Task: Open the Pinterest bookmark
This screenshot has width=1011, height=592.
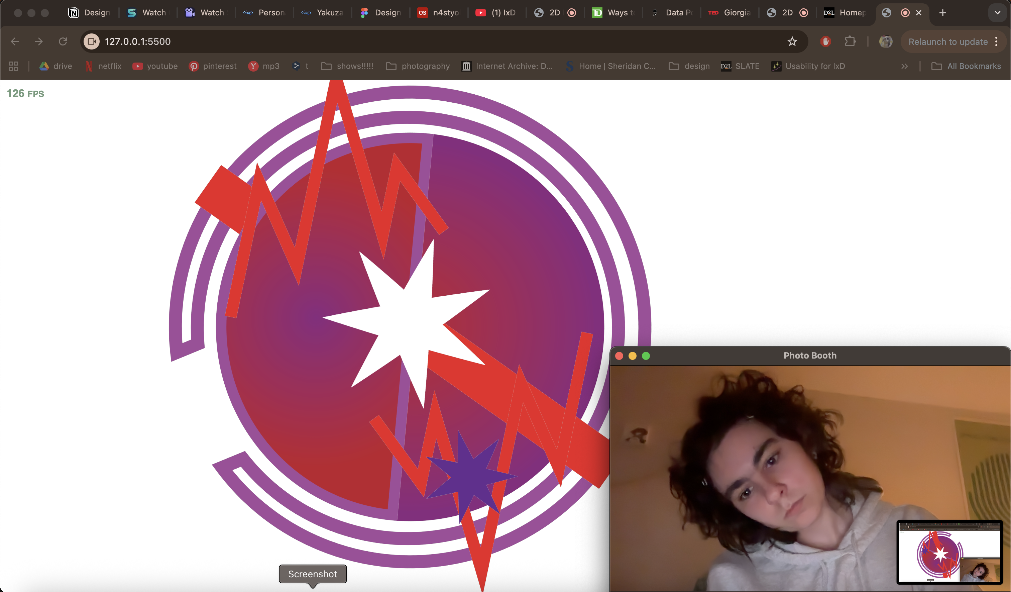Action: pos(212,66)
